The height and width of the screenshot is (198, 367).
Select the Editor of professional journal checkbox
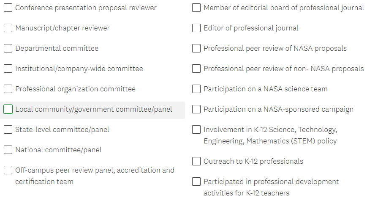coord(196,28)
